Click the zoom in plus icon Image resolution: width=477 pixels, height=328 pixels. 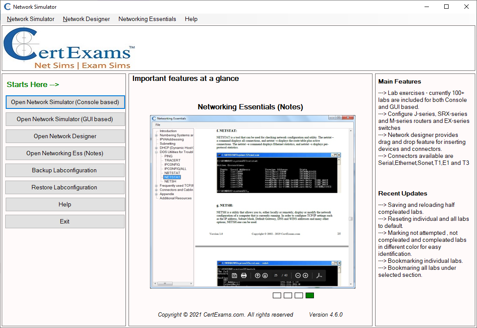pos(305,275)
